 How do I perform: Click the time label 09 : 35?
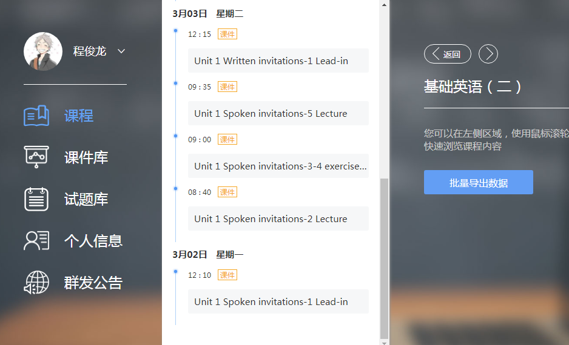coord(199,87)
